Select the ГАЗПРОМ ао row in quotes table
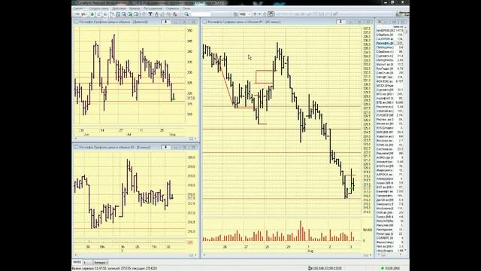The width and height of the screenshot is (481, 271). click(x=389, y=39)
